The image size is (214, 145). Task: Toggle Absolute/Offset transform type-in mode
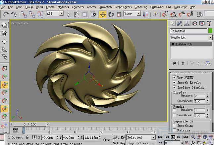coord(34,137)
